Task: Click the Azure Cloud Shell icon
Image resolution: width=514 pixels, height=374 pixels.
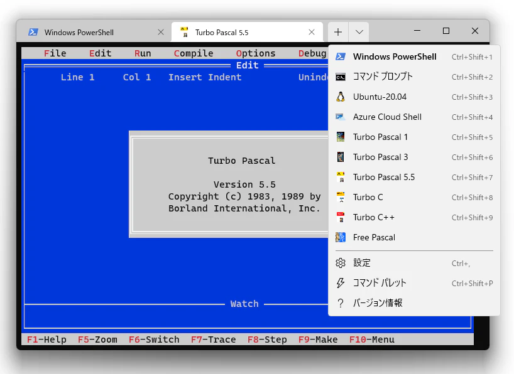Action: [x=341, y=117]
